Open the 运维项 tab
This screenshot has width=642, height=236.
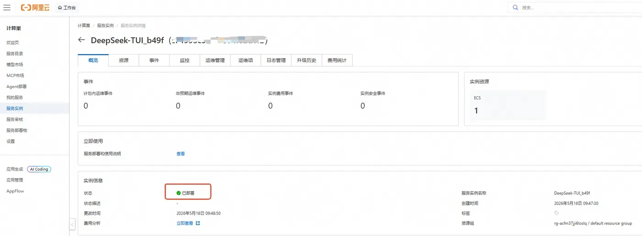pos(246,60)
